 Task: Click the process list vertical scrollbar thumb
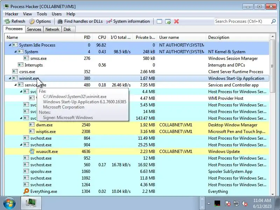click(x=272, y=66)
